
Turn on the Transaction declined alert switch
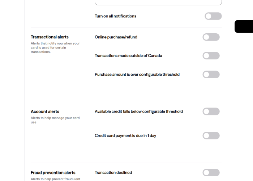click(x=211, y=173)
